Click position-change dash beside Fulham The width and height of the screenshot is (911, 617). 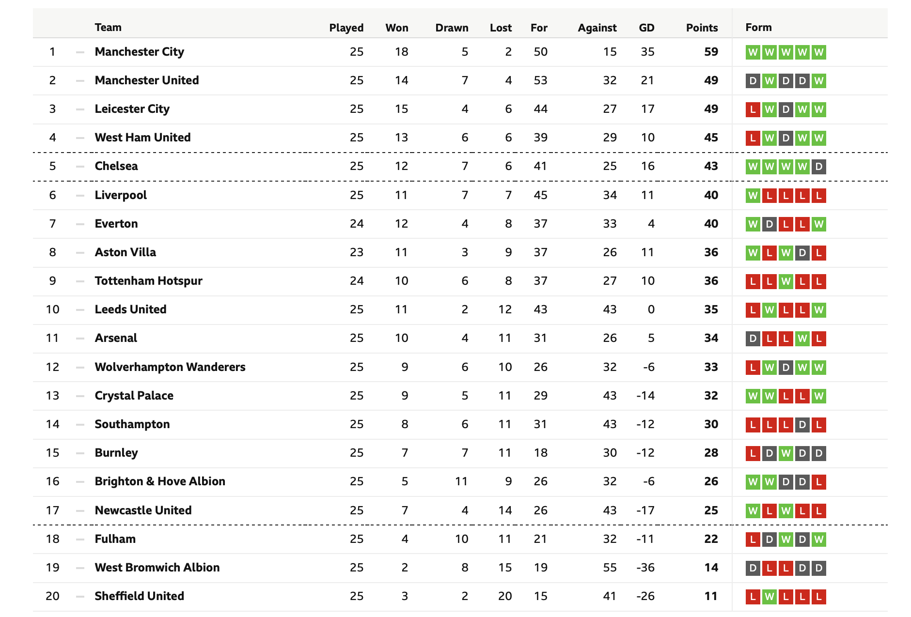tap(80, 539)
